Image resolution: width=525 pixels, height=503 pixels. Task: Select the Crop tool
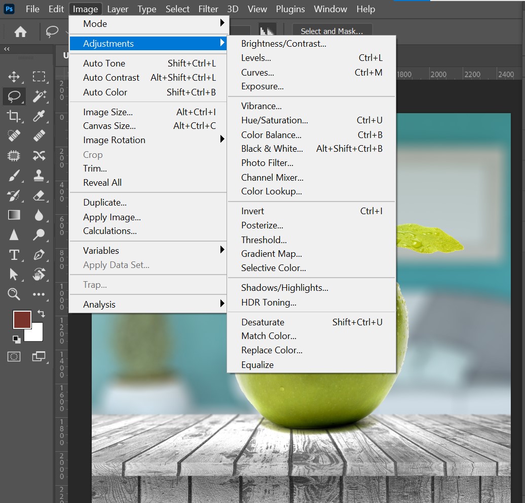click(14, 116)
